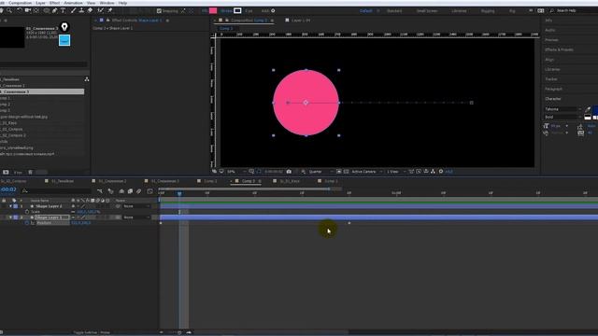The height and width of the screenshot is (336, 598).
Task: Select the Pan Behind anchor point tool
Action: point(36,10)
